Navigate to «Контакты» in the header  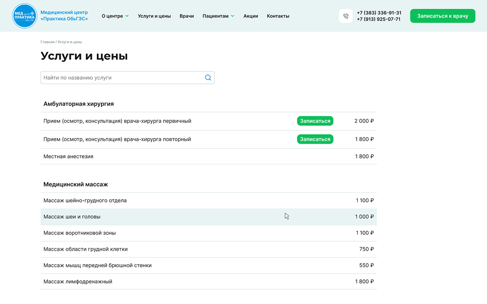tap(278, 16)
